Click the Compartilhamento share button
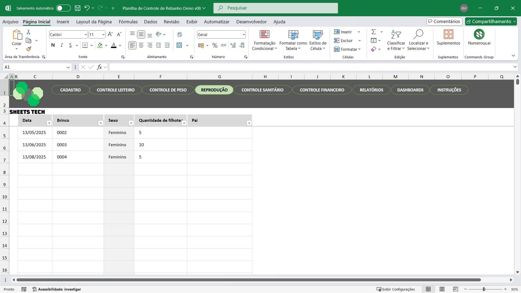521x293 pixels. [x=491, y=21]
